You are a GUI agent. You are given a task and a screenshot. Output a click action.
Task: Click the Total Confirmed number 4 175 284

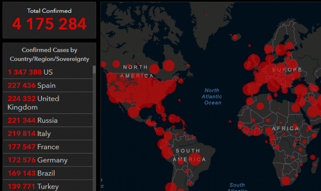(49, 24)
